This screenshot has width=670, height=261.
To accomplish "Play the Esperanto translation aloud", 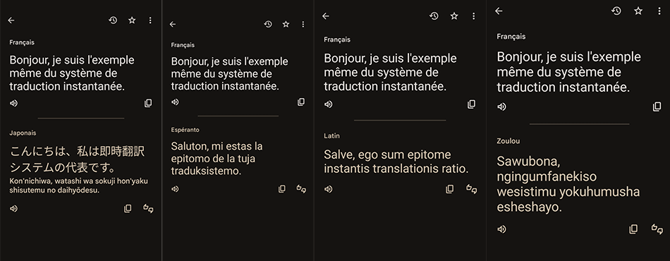I will 175,189.
